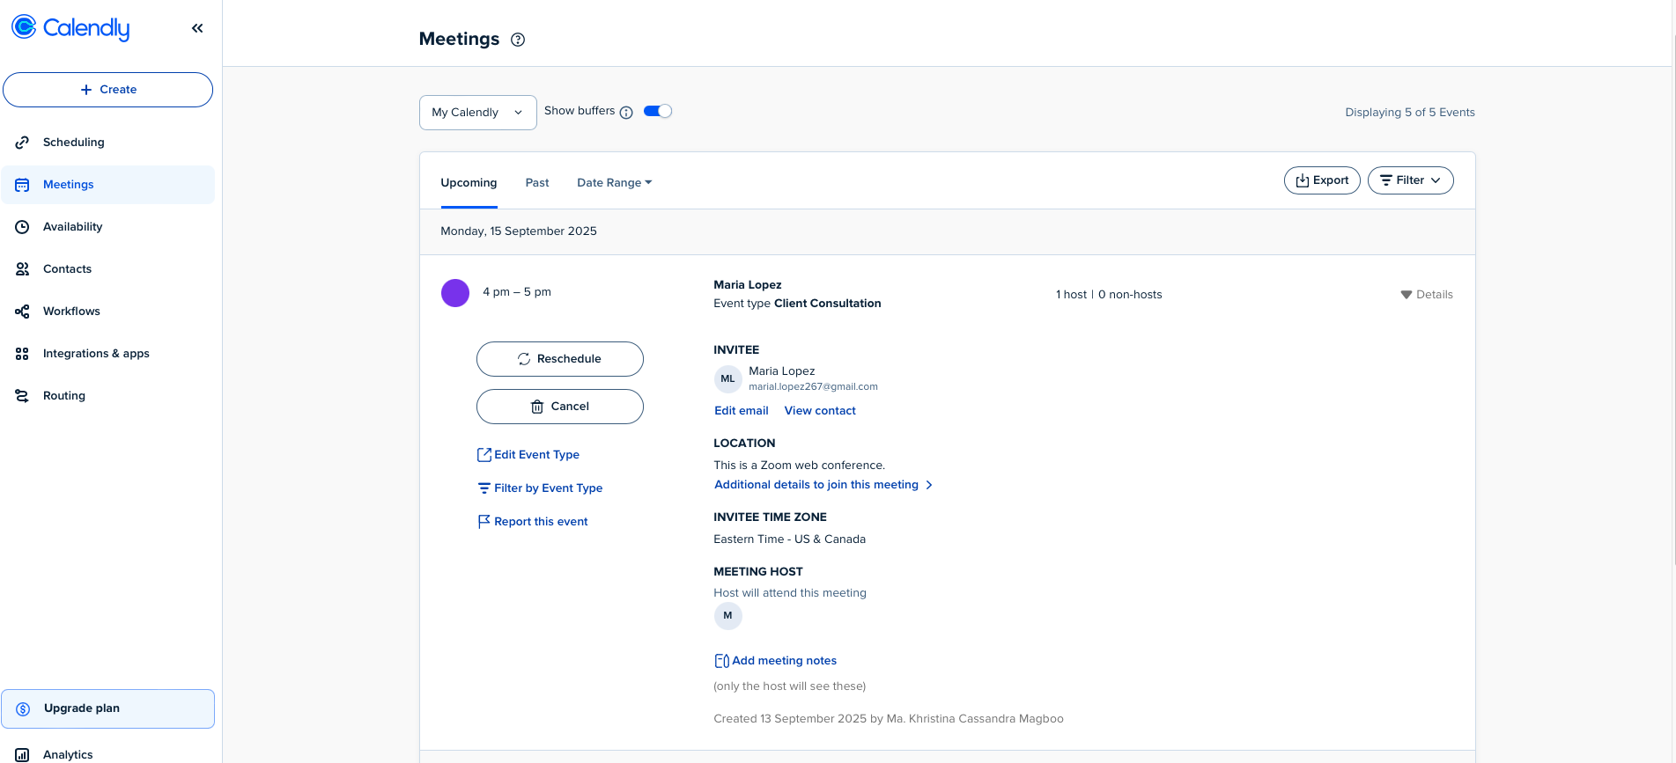The image size is (1676, 763).
Task: Open Contacts from the sidebar
Action: click(x=67, y=269)
